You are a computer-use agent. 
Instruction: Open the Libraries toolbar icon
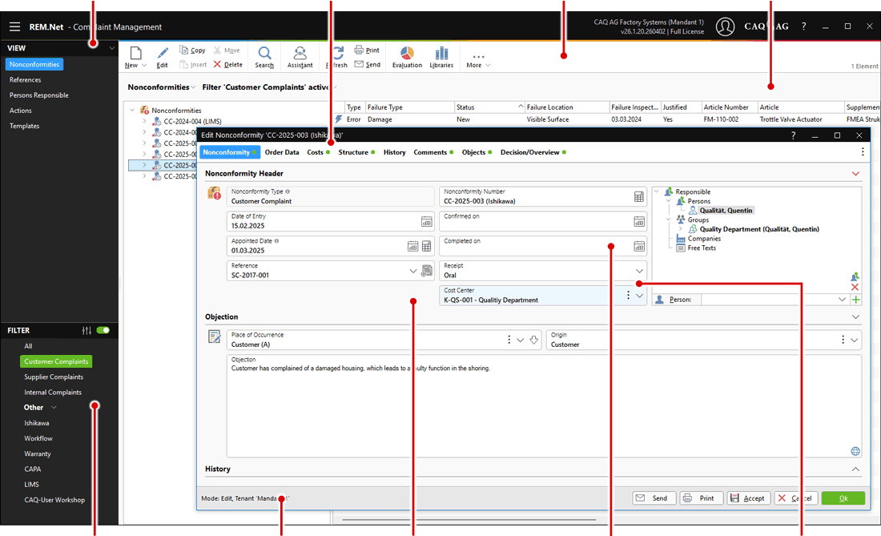(x=441, y=58)
